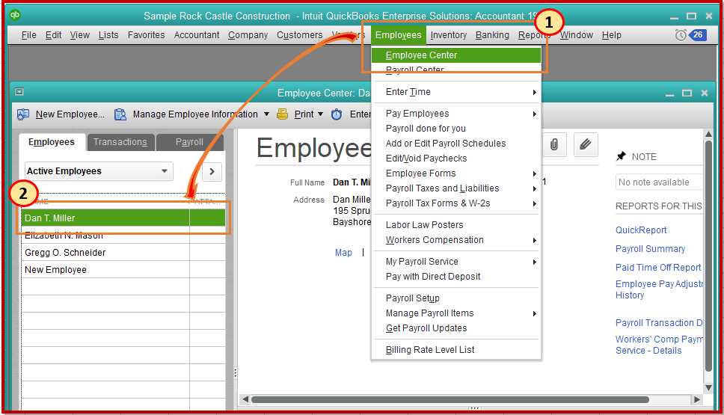Open the Favorites menu
Viewport: 724px width, 415px height.
click(x=146, y=35)
